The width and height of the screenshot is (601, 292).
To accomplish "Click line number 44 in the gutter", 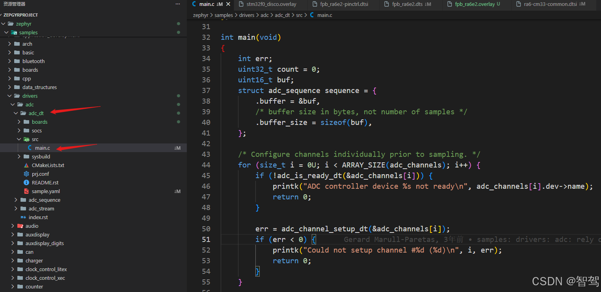I will click(206, 165).
